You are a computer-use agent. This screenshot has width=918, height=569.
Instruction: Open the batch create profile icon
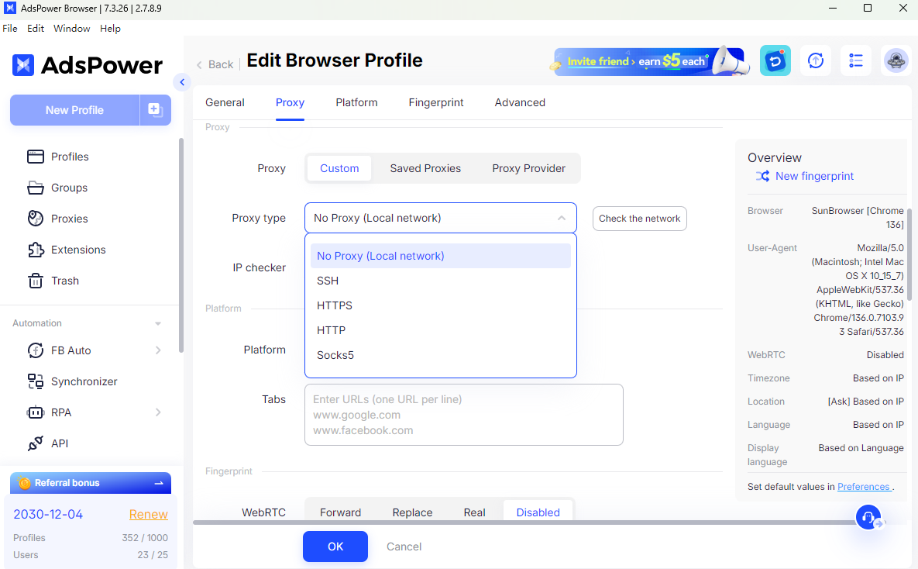point(155,109)
